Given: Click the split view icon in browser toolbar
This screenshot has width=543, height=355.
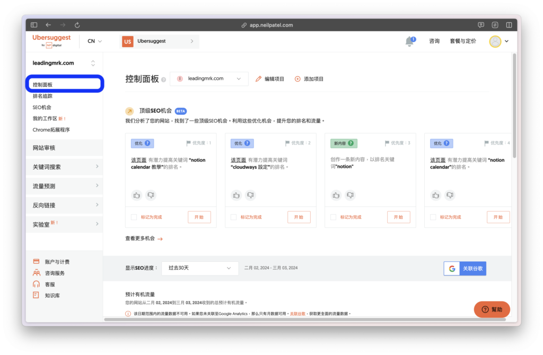Looking at the screenshot, I should (x=509, y=25).
